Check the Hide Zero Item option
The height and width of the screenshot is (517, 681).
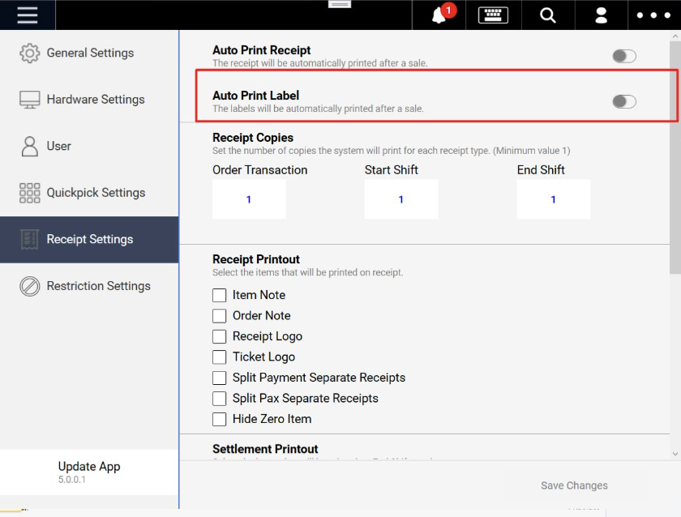click(x=219, y=419)
